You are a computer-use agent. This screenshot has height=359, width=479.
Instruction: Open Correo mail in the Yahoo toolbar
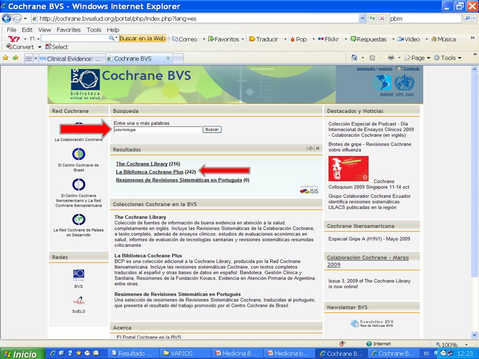click(185, 39)
